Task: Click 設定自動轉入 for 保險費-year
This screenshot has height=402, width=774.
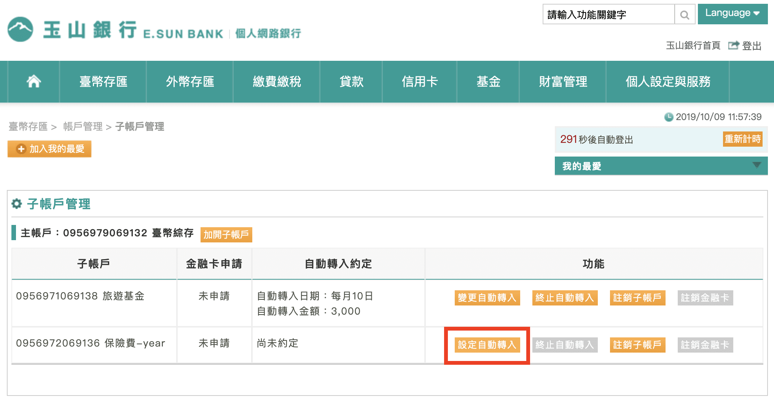Action: pos(487,345)
